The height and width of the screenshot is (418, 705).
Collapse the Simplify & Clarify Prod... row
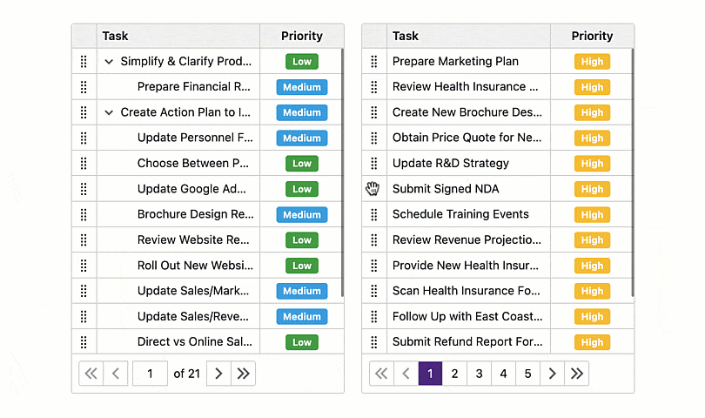[x=109, y=62]
